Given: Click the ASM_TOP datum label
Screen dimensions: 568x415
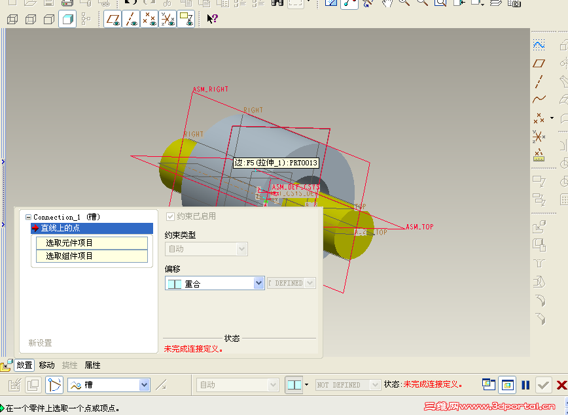Looking at the screenshot, I should [419, 227].
